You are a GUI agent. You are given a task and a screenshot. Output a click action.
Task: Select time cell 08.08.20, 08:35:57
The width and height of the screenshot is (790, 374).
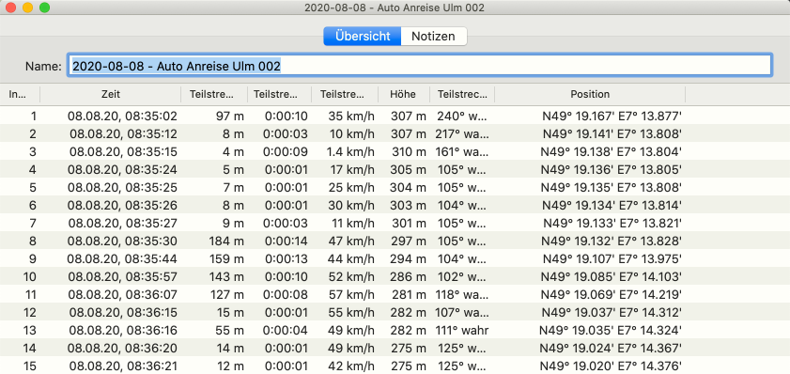pos(122,276)
